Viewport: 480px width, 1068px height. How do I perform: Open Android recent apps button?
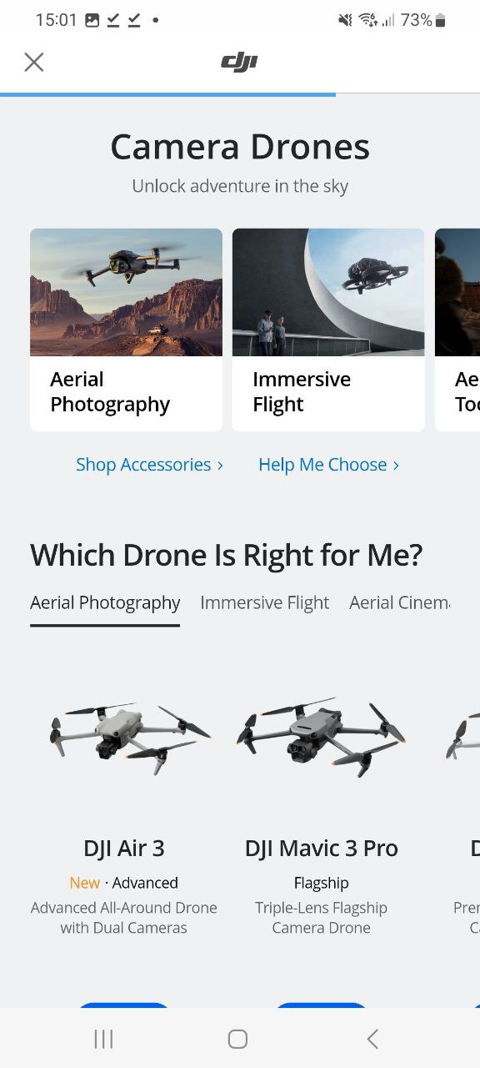pyautogui.click(x=103, y=1039)
